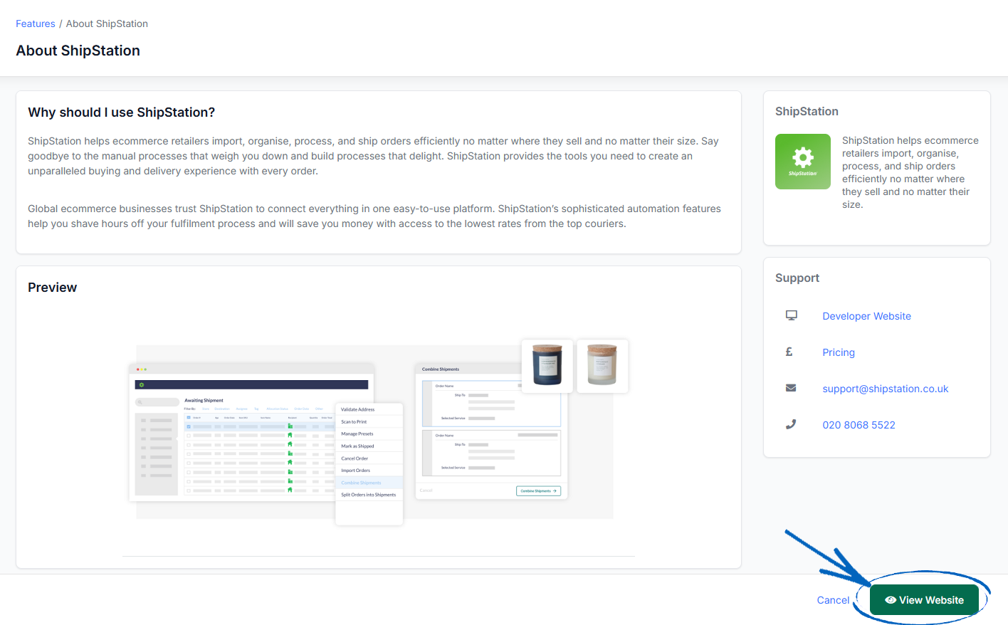Screen dimensions: 1008x625
Task: Open the Pricing link
Action: point(839,352)
